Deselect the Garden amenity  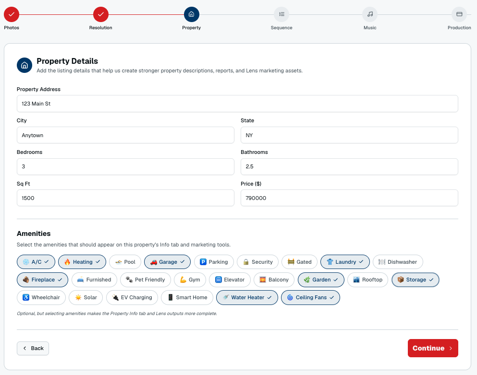321,280
